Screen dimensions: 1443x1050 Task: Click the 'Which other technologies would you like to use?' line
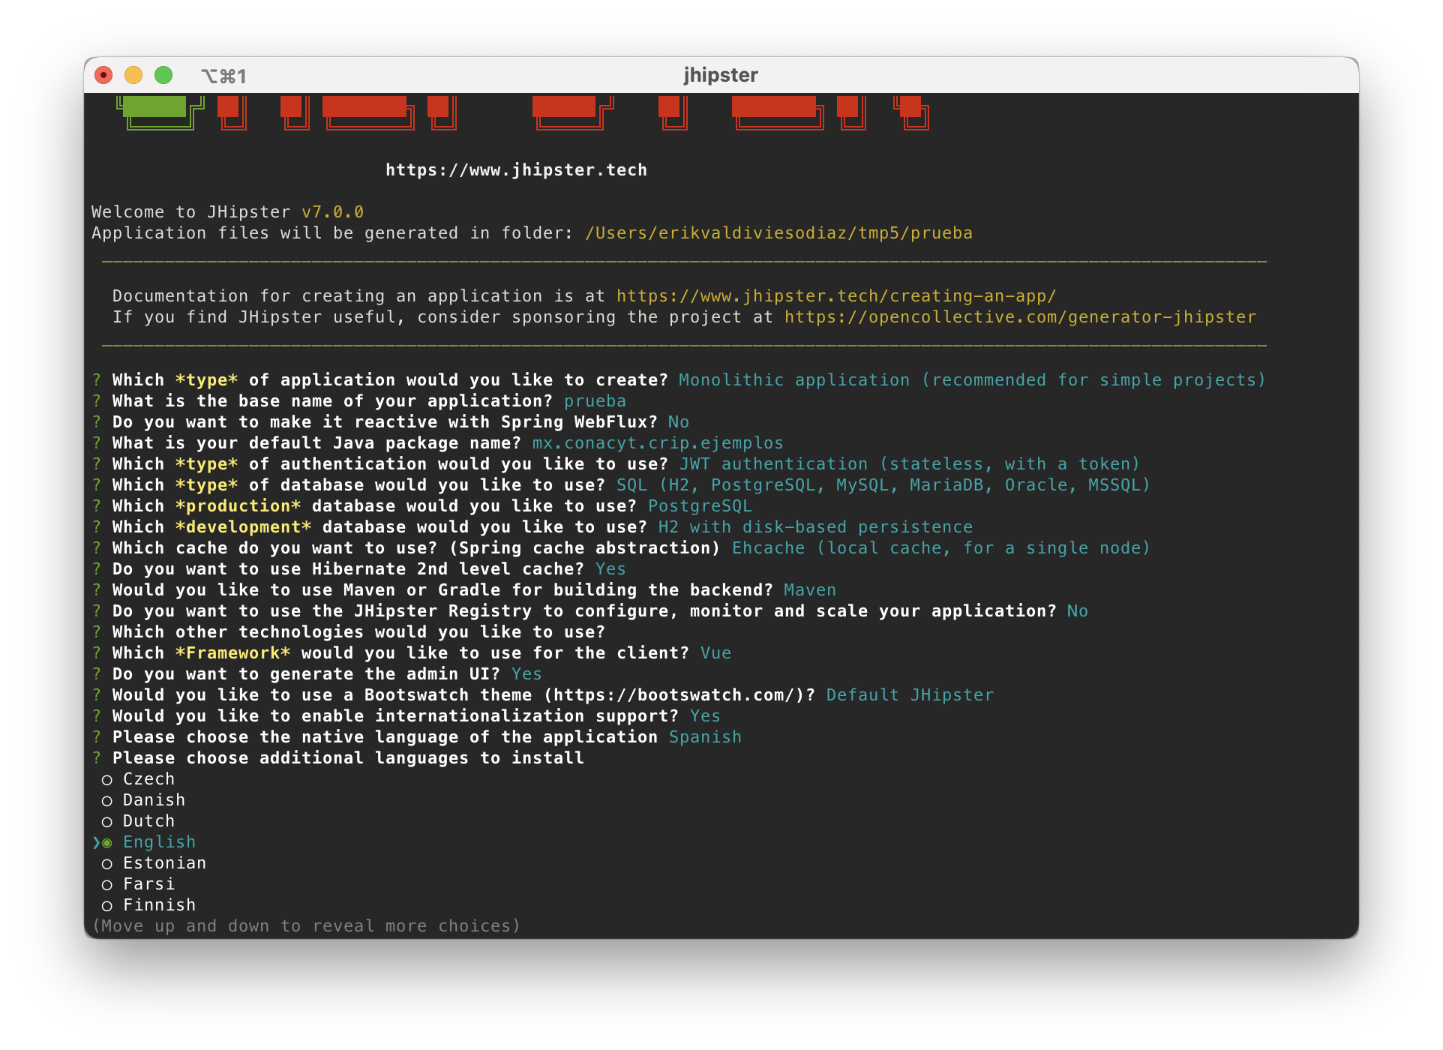[x=358, y=632]
